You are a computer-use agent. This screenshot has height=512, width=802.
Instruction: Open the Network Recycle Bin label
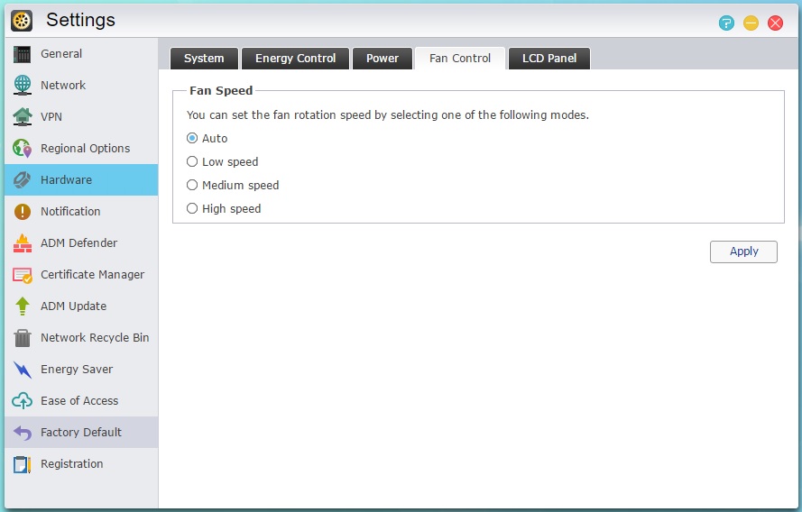[x=95, y=338]
